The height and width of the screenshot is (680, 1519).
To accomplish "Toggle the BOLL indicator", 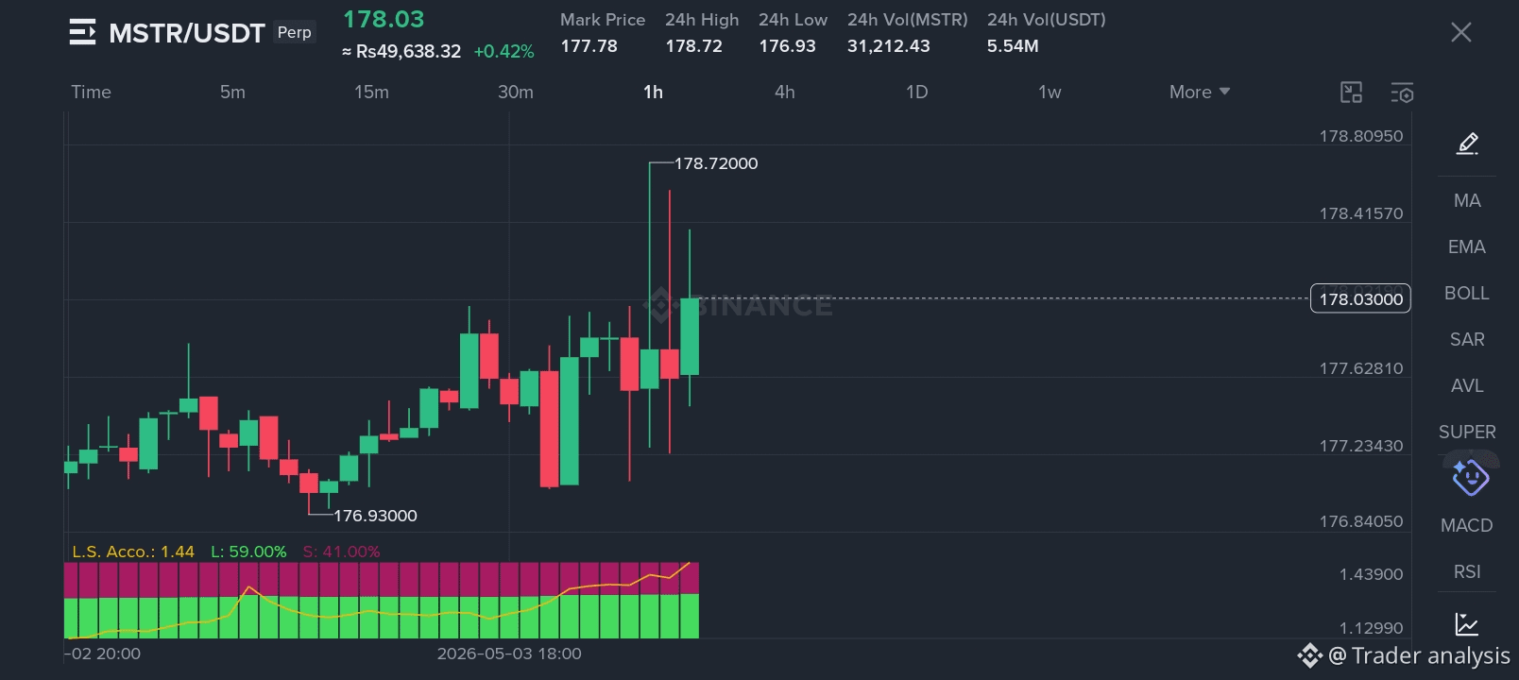I will coord(1467,293).
